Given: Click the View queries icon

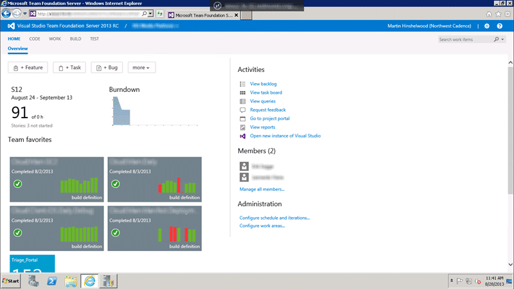Looking at the screenshot, I should tap(243, 101).
